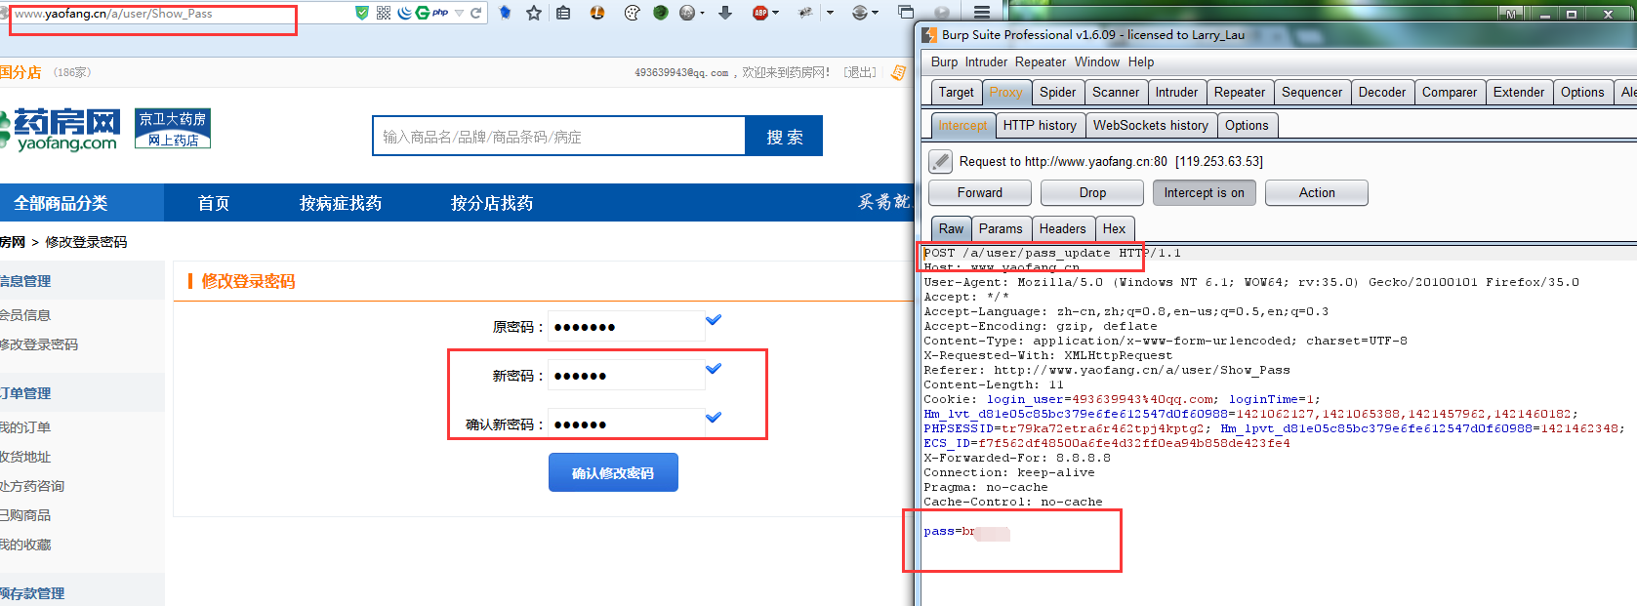Click the yaofang.com site logo
The width and height of the screenshot is (1637, 606).
point(61,130)
